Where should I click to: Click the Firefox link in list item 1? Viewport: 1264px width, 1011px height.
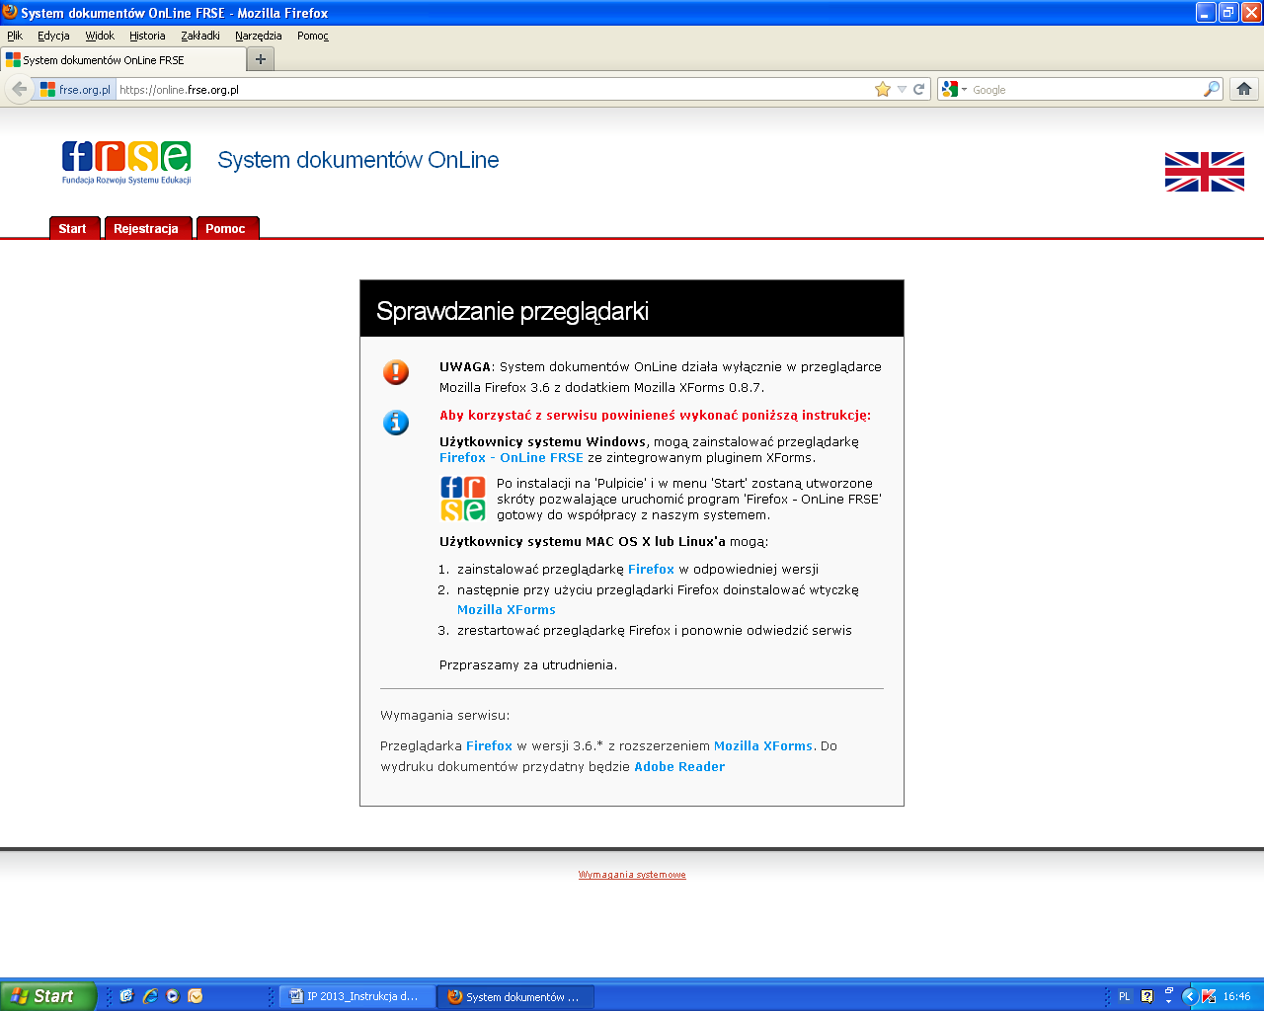coord(651,570)
